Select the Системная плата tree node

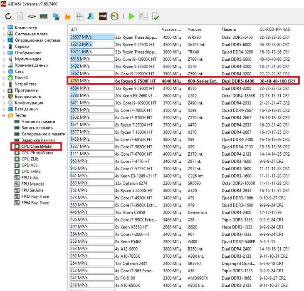pyautogui.click(x=31, y=34)
